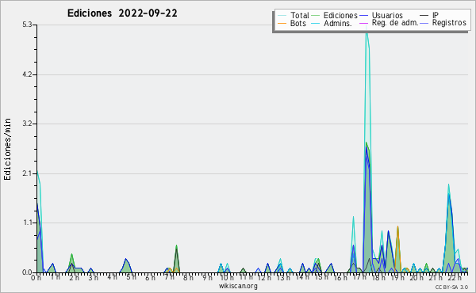Image resolution: width=476 pixels, height=293 pixels.
Task: Click the 5.3 y-axis value
Action: (x=27, y=25)
